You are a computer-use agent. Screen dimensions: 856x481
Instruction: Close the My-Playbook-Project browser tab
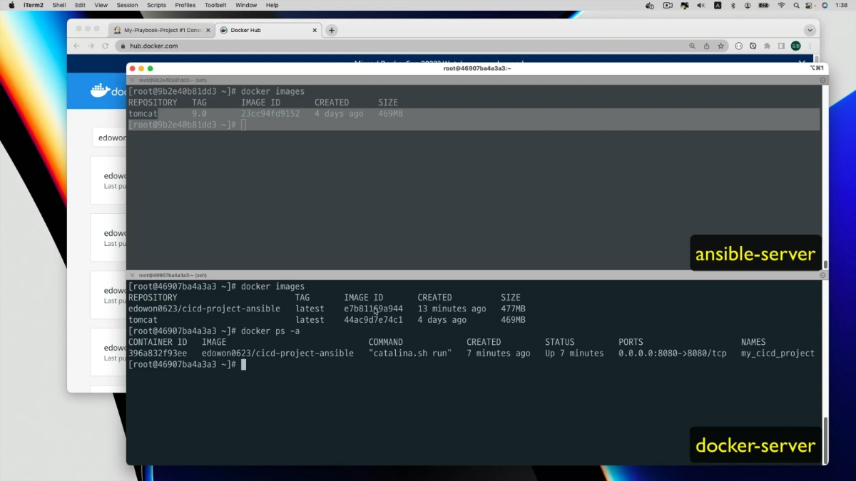[208, 31]
